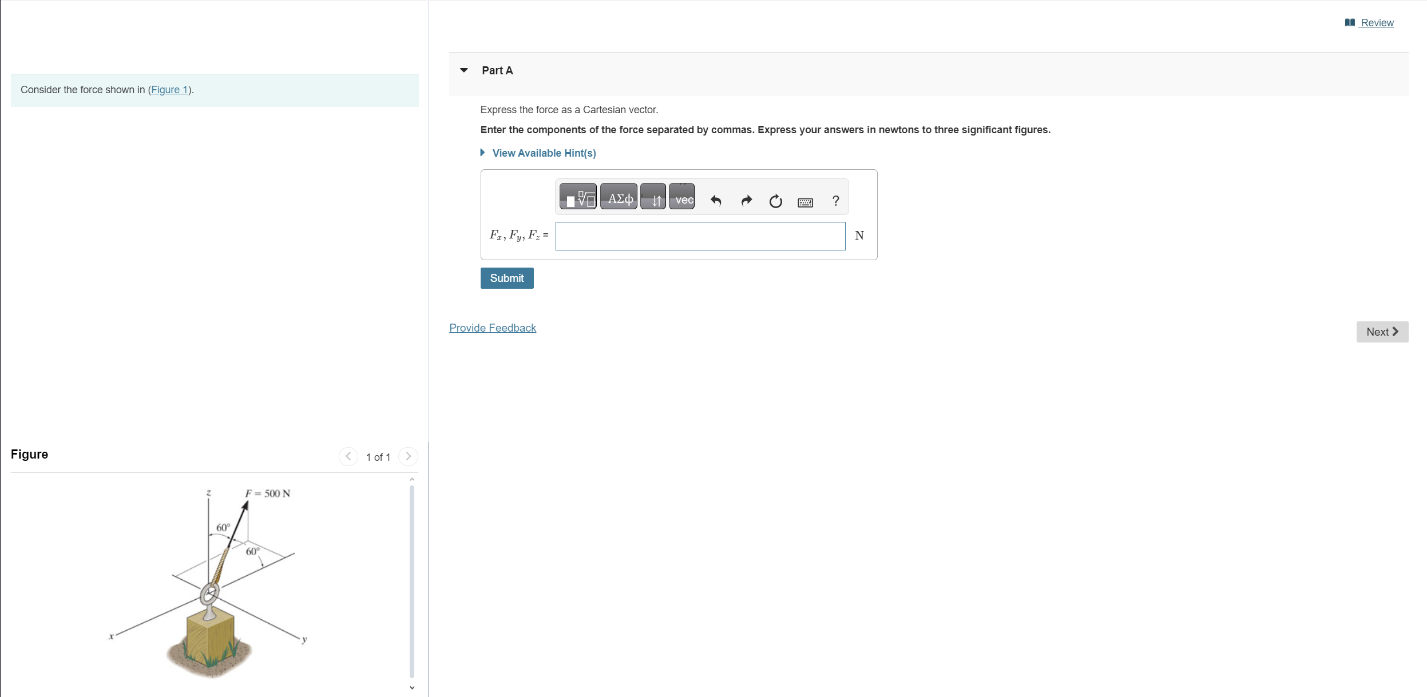Click the force diagram image

click(209, 583)
